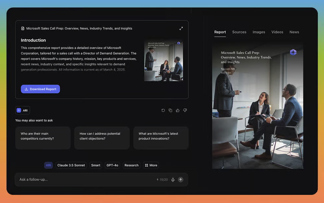This screenshot has width=324, height=203.
Task: Ask about Microsoft's latest product innovations
Action: pyautogui.click(x=161, y=138)
